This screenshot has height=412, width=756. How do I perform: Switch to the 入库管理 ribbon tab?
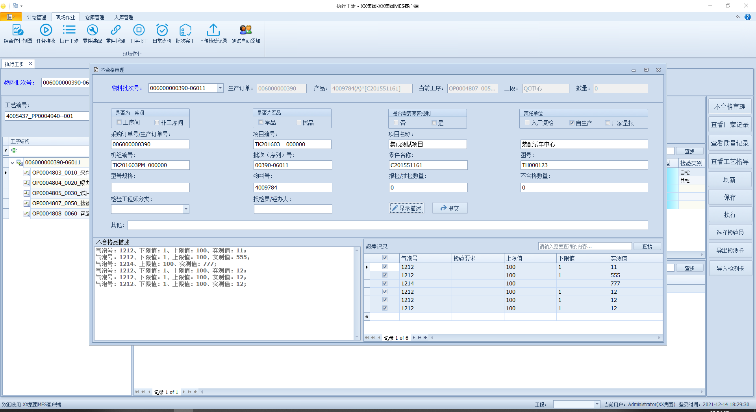124,17
